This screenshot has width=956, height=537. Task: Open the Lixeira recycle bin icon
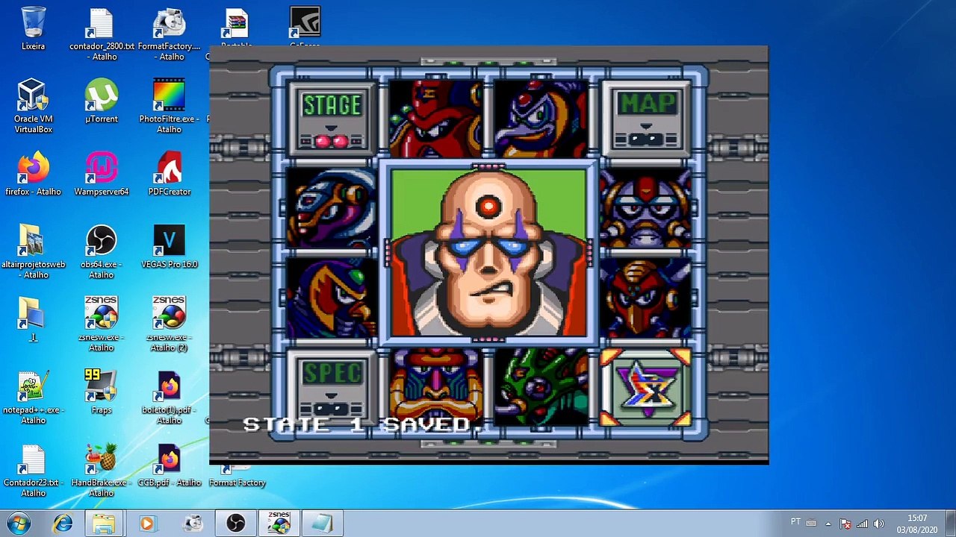(33, 29)
